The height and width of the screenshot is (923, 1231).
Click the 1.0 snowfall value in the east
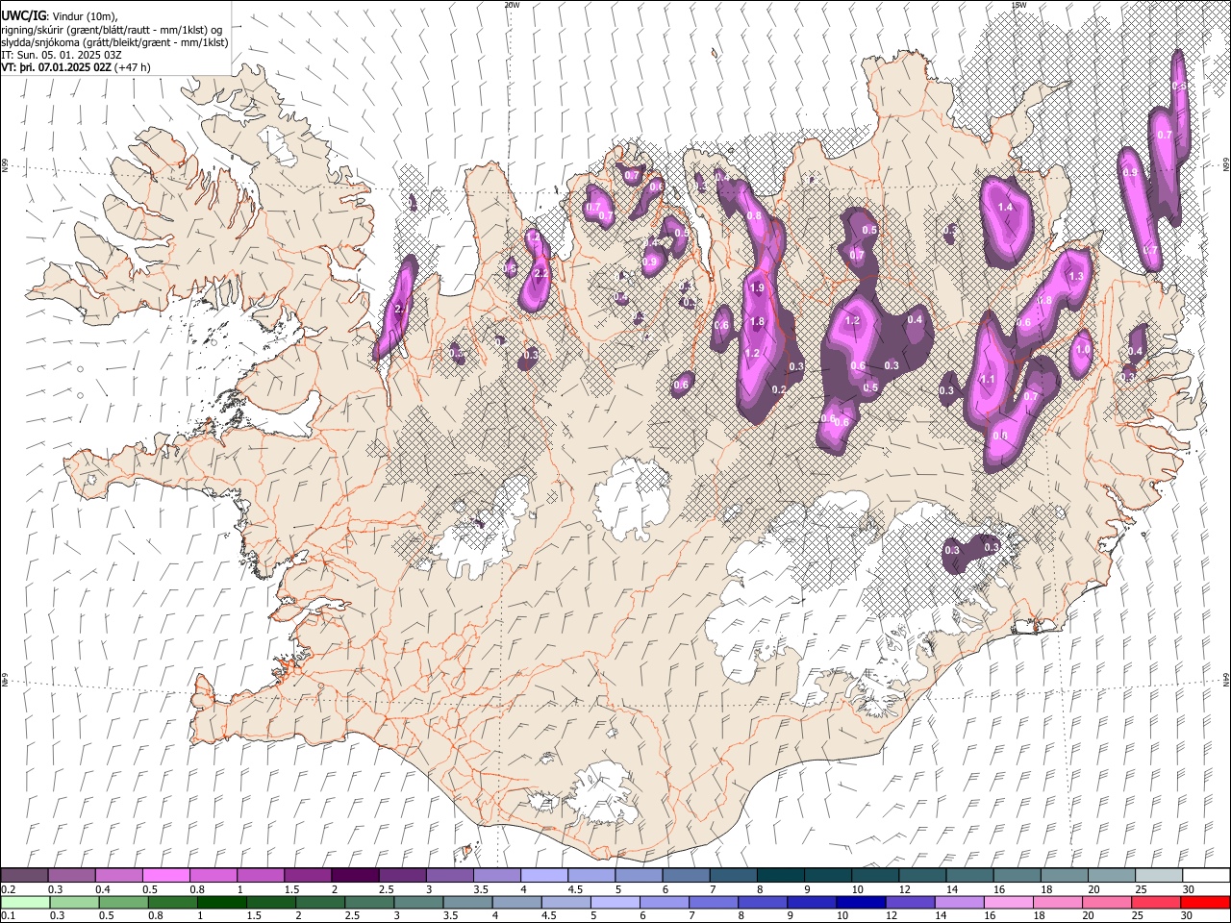(x=1083, y=350)
